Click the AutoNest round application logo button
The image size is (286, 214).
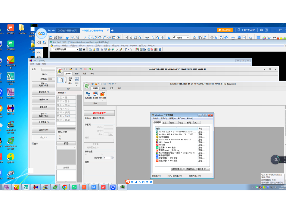click(87, 85)
